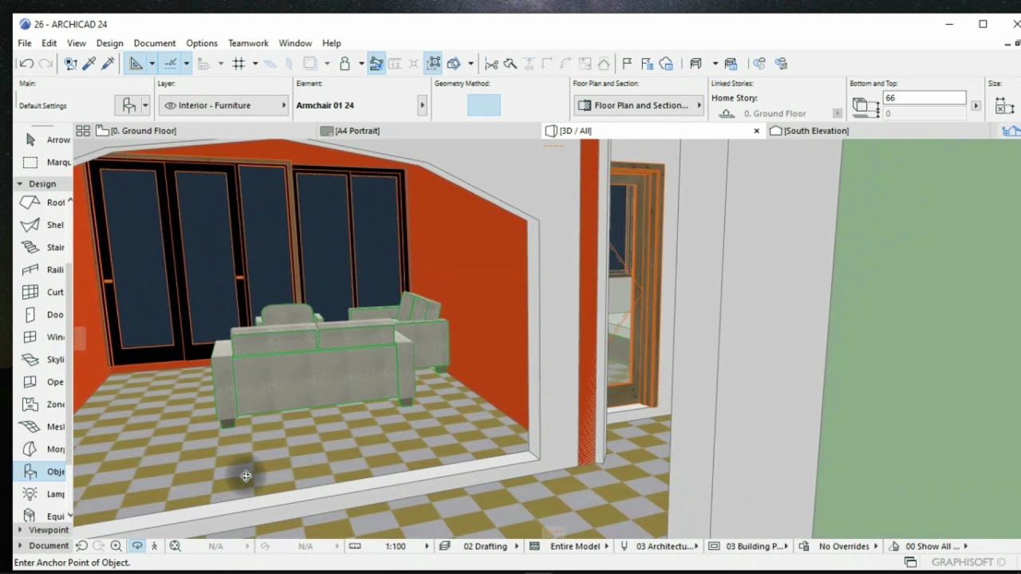Toggle layer visibility eye for Interior - Furniture
1021x574 pixels.
170,105
